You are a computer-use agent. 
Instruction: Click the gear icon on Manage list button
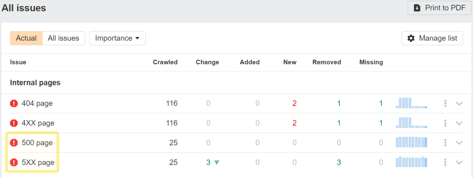coord(411,38)
